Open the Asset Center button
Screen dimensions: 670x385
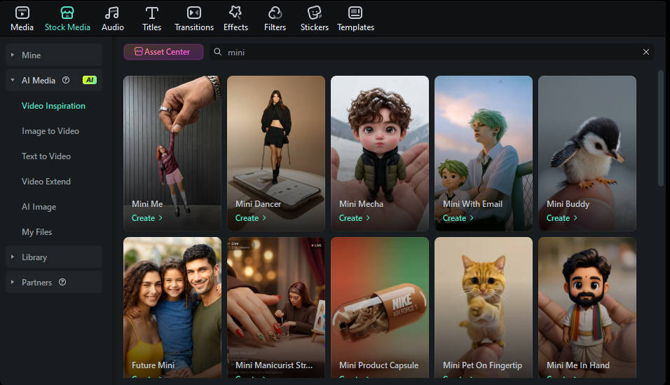[163, 52]
